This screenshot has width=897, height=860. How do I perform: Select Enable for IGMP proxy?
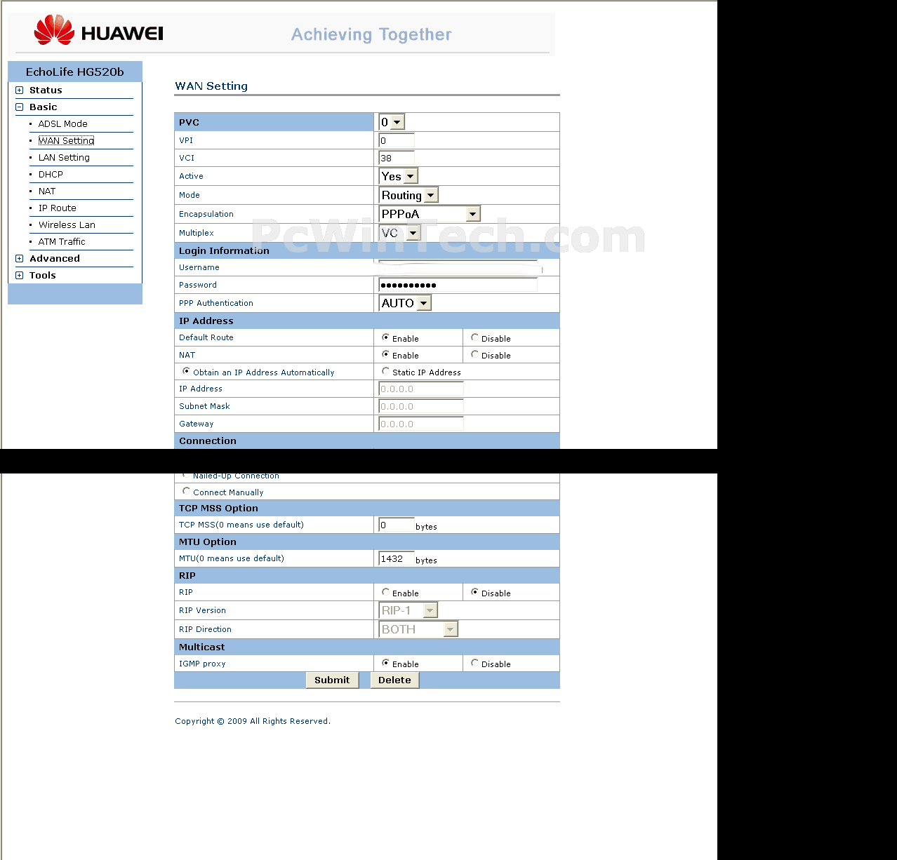pyautogui.click(x=385, y=663)
